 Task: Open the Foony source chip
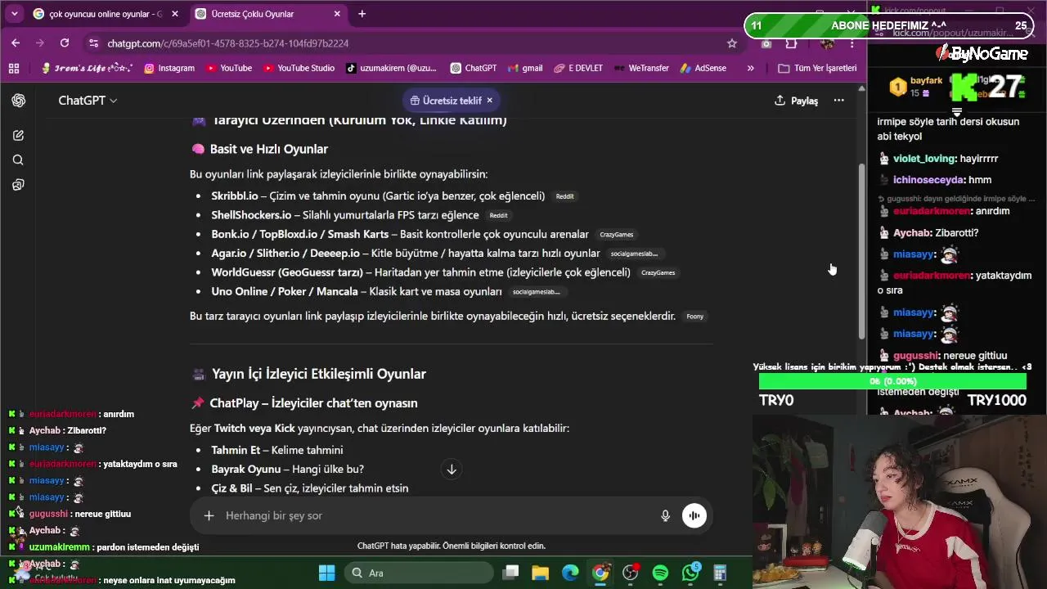[695, 317]
